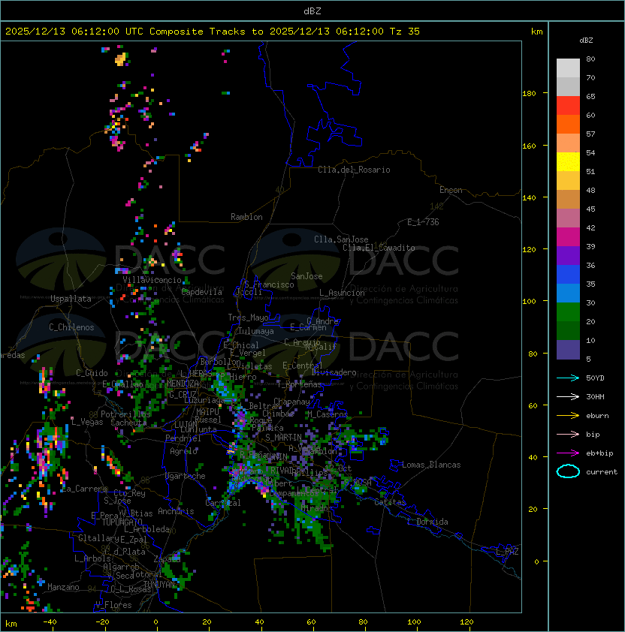
Task: Click the E_1-736 station label
Action: point(423,222)
